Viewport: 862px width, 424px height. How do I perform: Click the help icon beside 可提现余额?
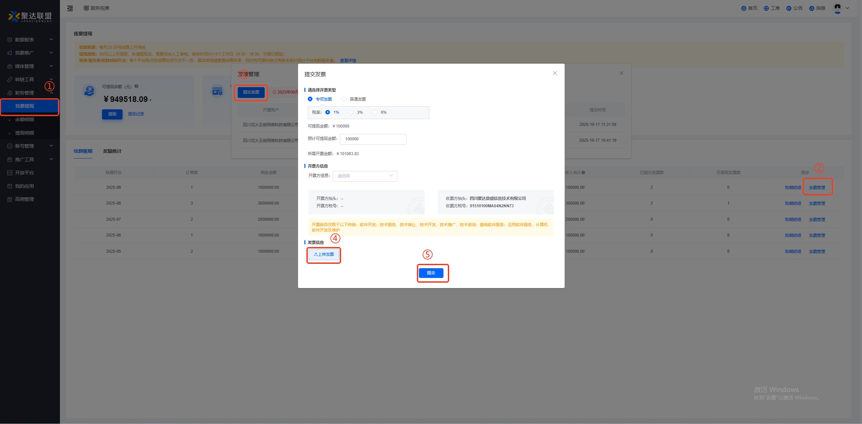(136, 86)
